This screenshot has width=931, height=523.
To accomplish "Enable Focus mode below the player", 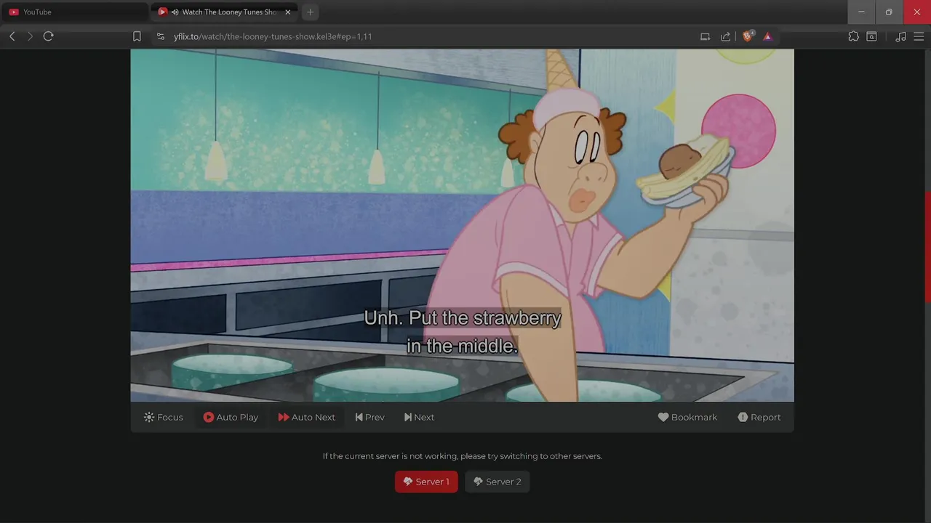I will 164,417.
